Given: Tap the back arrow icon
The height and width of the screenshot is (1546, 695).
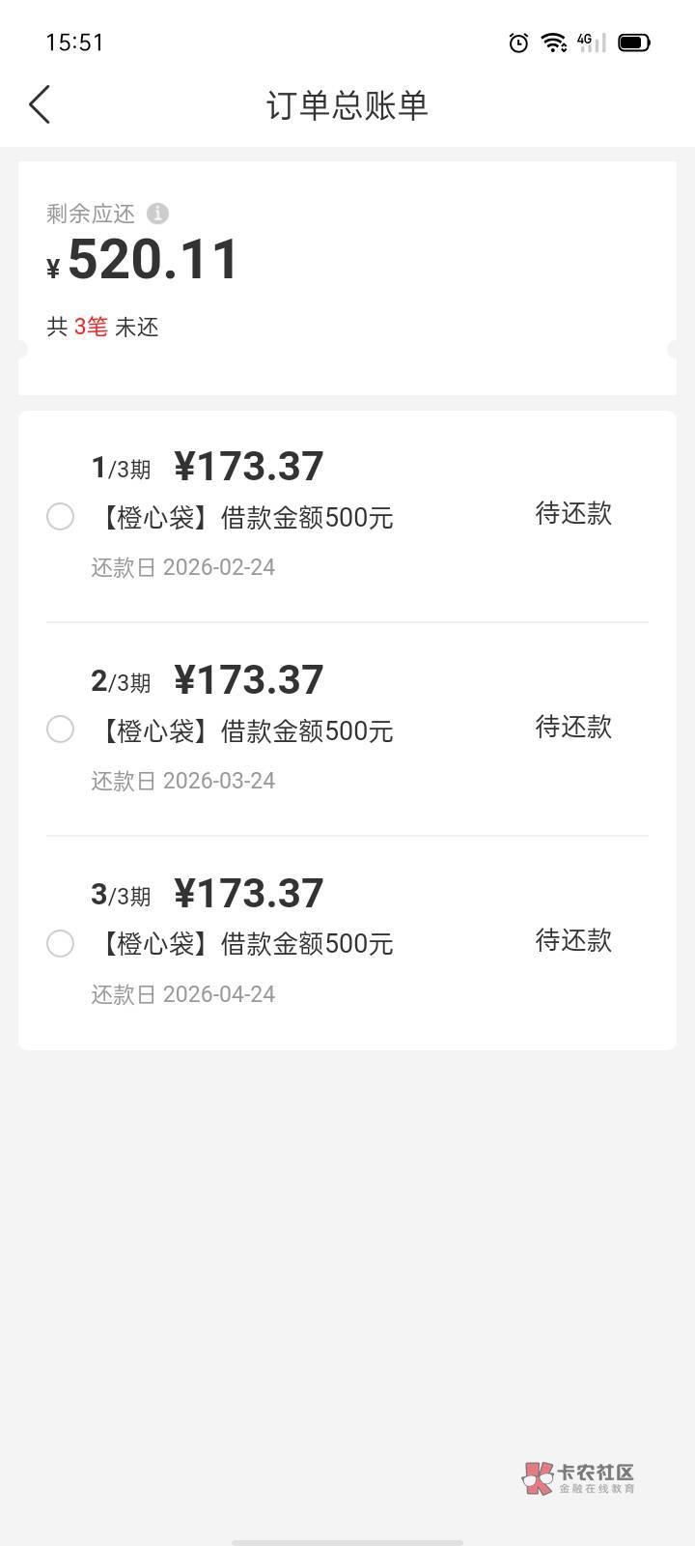Looking at the screenshot, I should pyautogui.click(x=40, y=104).
